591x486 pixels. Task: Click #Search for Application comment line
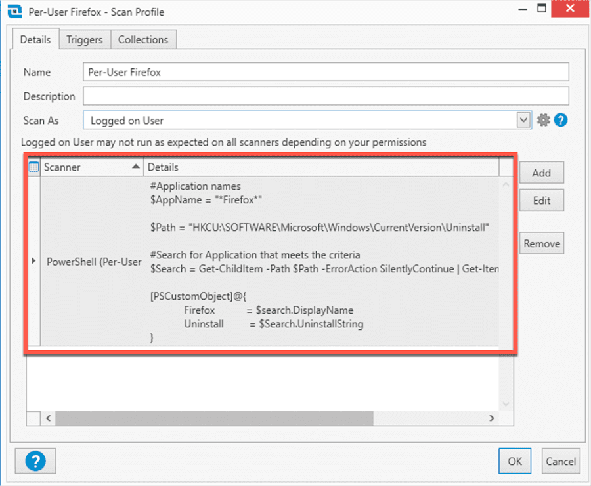[255, 255]
